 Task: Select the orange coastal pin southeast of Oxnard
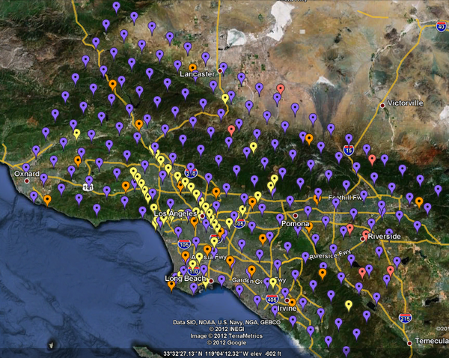tap(47, 200)
